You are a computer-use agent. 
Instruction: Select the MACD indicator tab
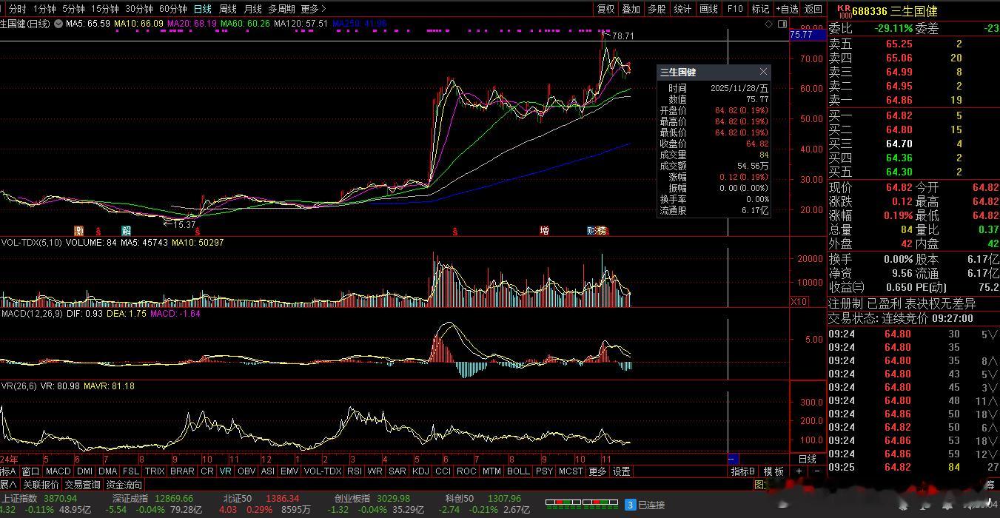click(58, 471)
